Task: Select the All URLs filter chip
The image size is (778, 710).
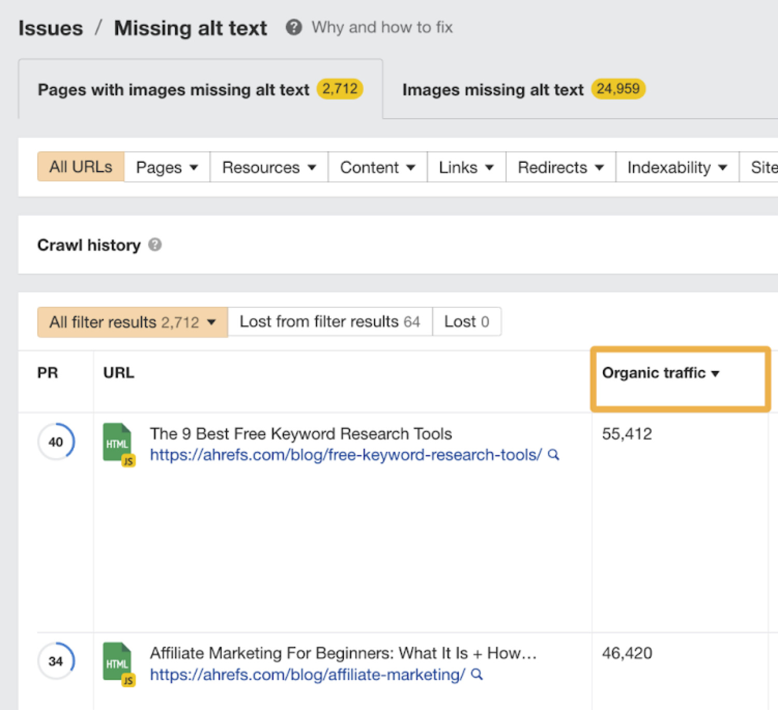Action: (80, 167)
